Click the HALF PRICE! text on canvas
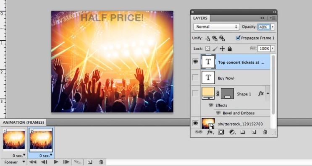The height and width of the screenshot is (166, 312). click(112, 18)
